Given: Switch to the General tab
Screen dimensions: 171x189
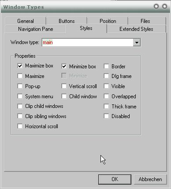Looking at the screenshot, I should [26, 21].
